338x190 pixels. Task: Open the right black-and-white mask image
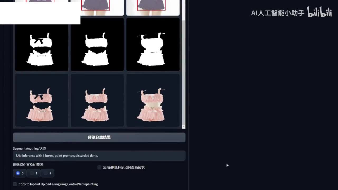pos(153,44)
